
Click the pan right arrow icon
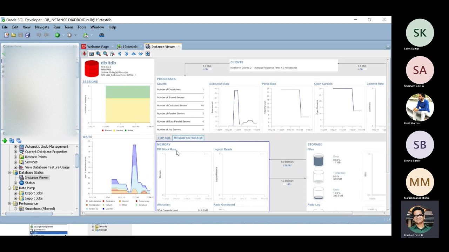[127, 54]
